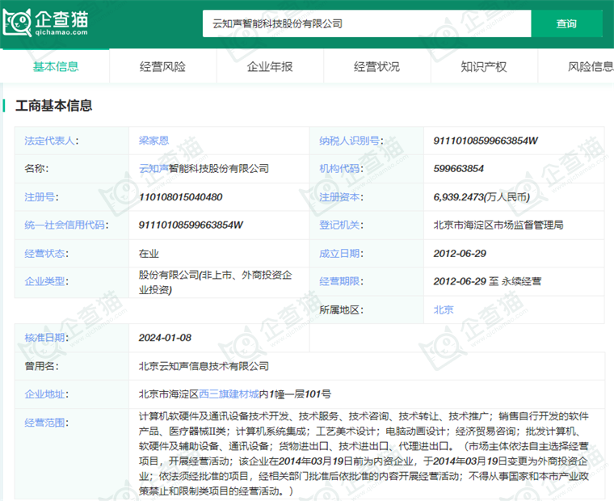Click the 法定代表人 label
The height and width of the screenshot is (501, 614).
point(51,141)
